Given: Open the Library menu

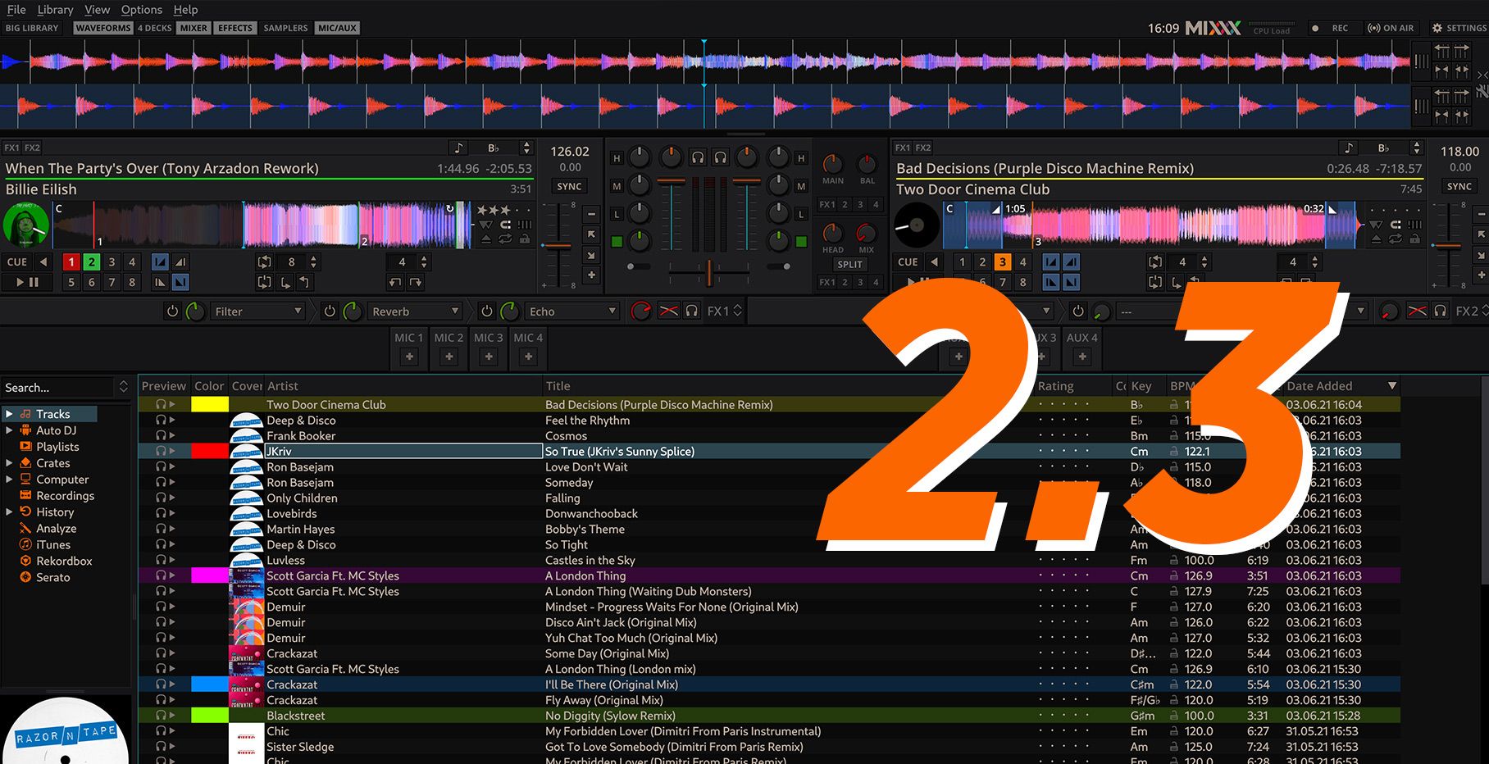Looking at the screenshot, I should click(x=55, y=9).
